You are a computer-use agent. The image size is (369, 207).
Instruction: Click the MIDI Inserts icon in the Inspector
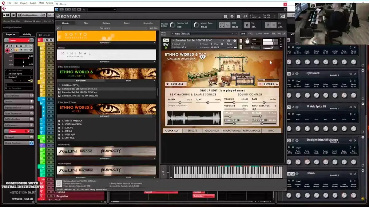(31, 125)
